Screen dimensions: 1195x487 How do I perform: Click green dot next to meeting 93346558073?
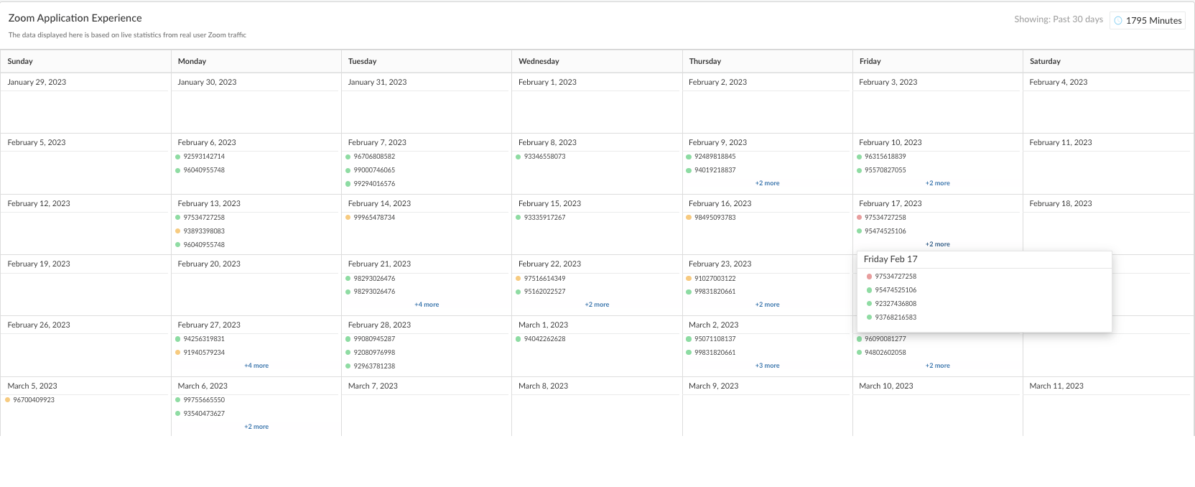(519, 157)
